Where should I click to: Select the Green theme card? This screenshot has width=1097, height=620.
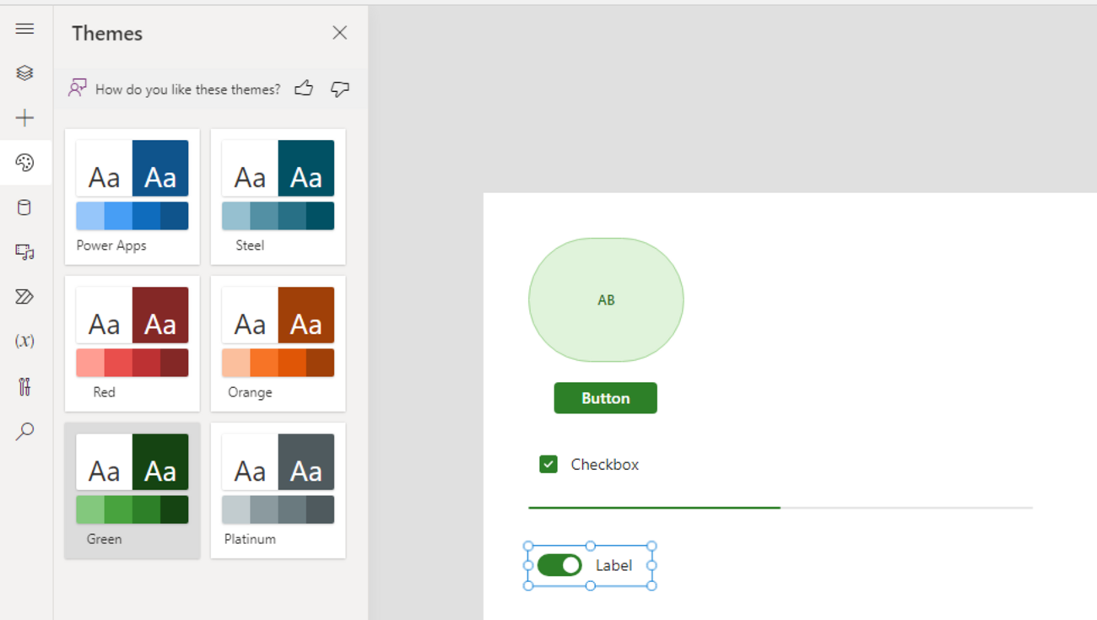coord(132,490)
